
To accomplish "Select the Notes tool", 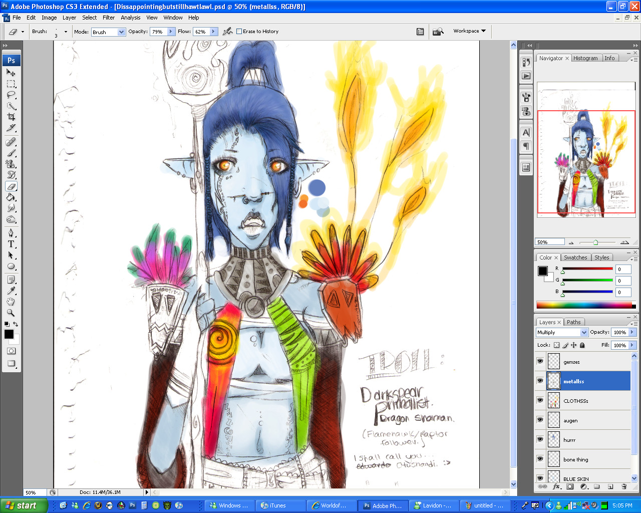I will 11,280.
